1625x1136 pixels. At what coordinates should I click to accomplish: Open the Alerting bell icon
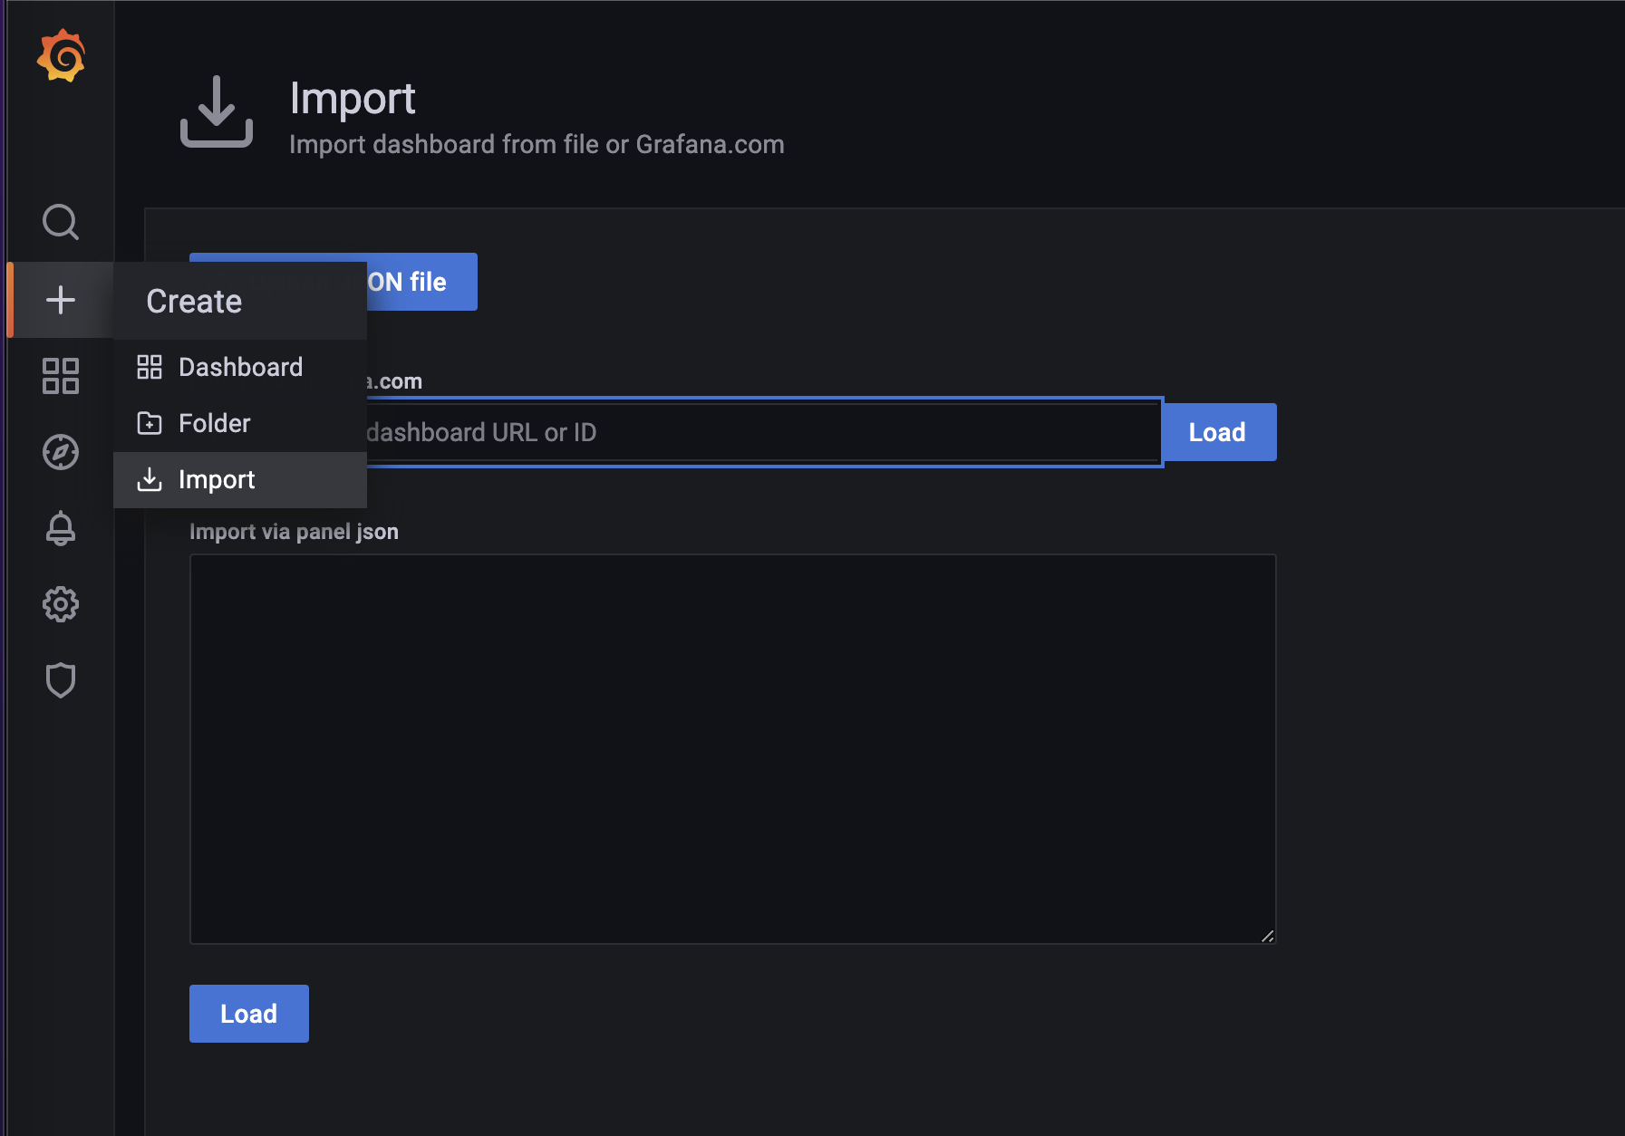61,528
